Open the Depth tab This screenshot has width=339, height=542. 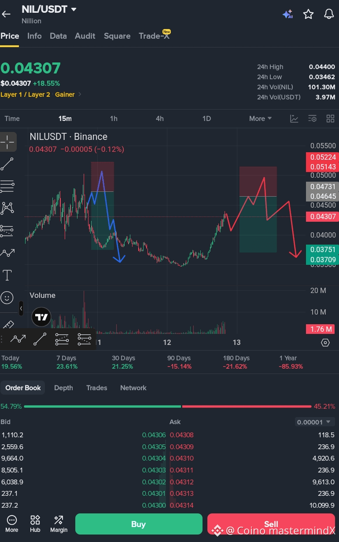(x=63, y=388)
